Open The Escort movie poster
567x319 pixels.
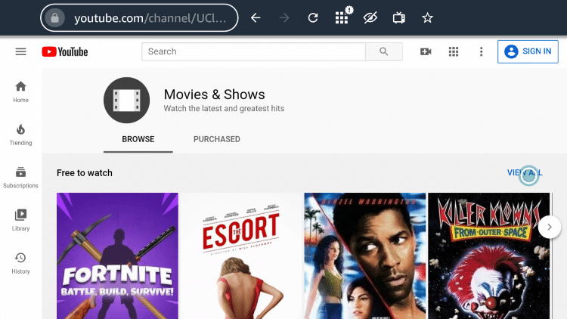(241, 256)
